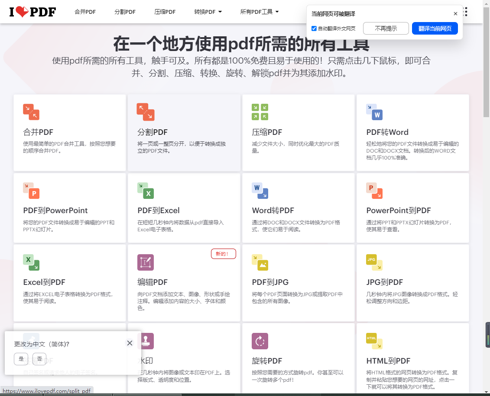Open 合并PDF in the top navigation
The width and height of the screenshot is (490, 396).
85,12
